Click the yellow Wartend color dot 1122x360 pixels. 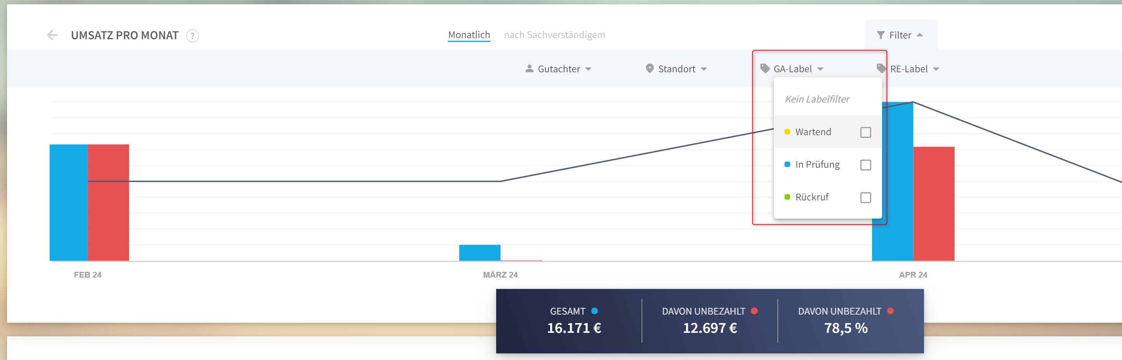click(x=787, y=132)
